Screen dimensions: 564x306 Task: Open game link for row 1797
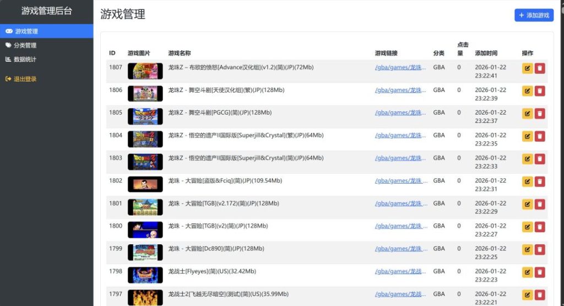tap(400, 294)
